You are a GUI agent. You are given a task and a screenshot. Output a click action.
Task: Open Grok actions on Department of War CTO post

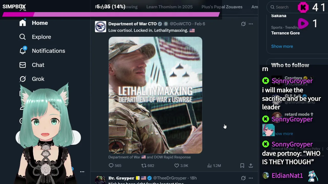point(243,24)
